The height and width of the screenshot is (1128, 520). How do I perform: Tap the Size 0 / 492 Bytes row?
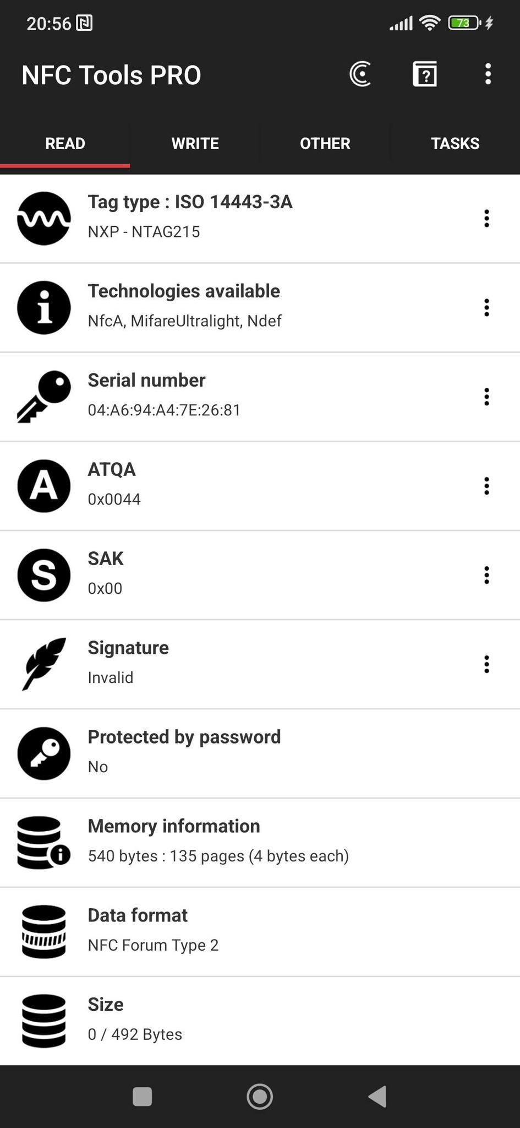click(x=220, y=1021)
